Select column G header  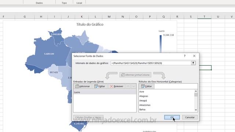coord(25,16)
